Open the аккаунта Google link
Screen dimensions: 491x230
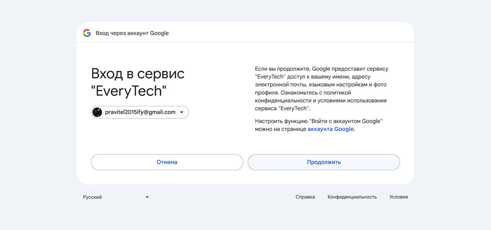click(331, 129)
